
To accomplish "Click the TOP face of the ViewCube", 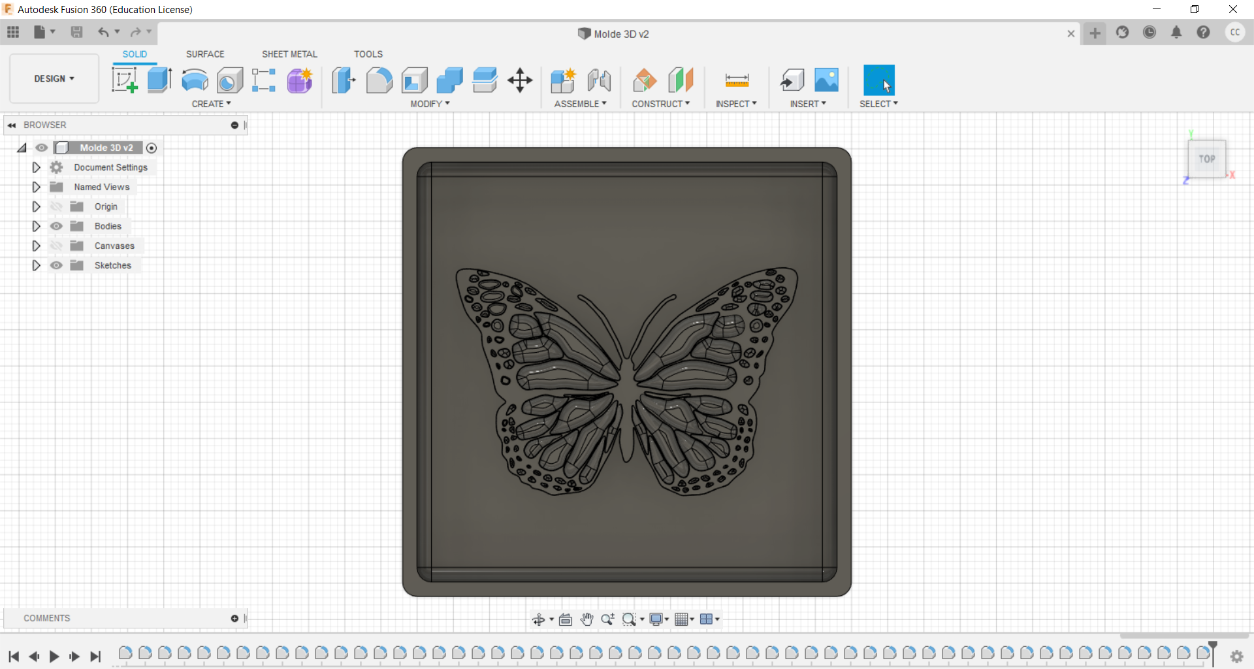I will point(1207,159).
